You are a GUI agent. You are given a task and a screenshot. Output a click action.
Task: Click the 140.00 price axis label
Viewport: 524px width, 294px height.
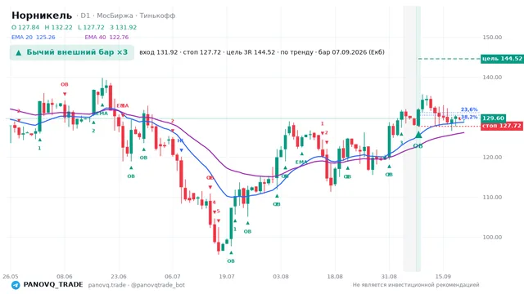[492, 78]
